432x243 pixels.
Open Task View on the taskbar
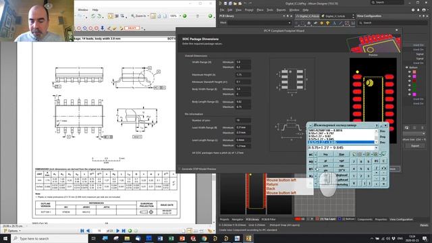coord(93,238)
